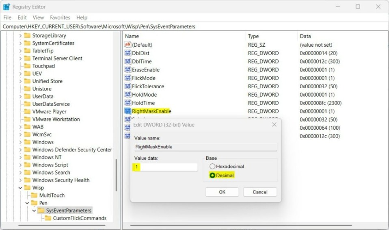The width and height of the screenshot is (389, 230).
Task: Select the VMware Workstation tree item
Action: coord(56,119)
